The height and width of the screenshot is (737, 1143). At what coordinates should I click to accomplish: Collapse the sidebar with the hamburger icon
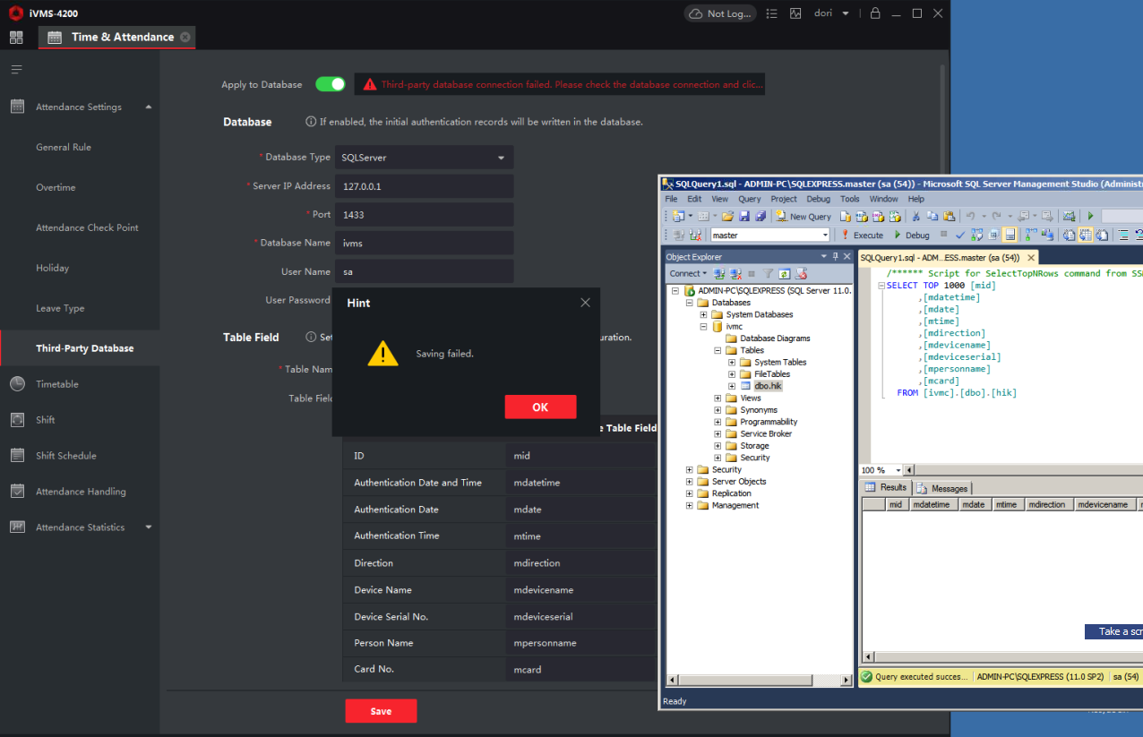pyautogui.click(x=16, y=70)
